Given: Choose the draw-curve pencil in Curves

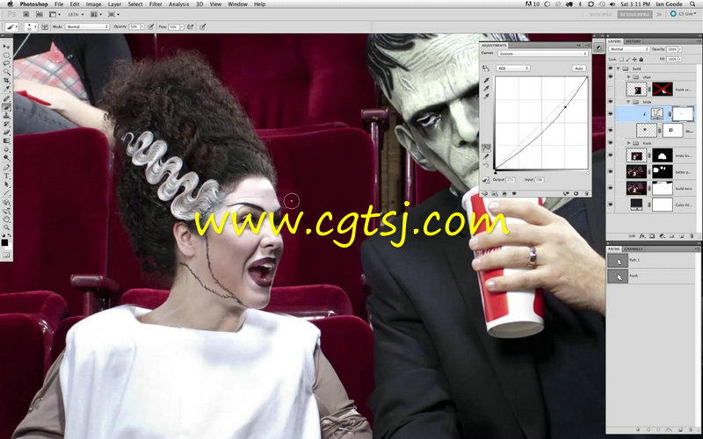Looking at the screenshot, I should [x=486, y=156].
